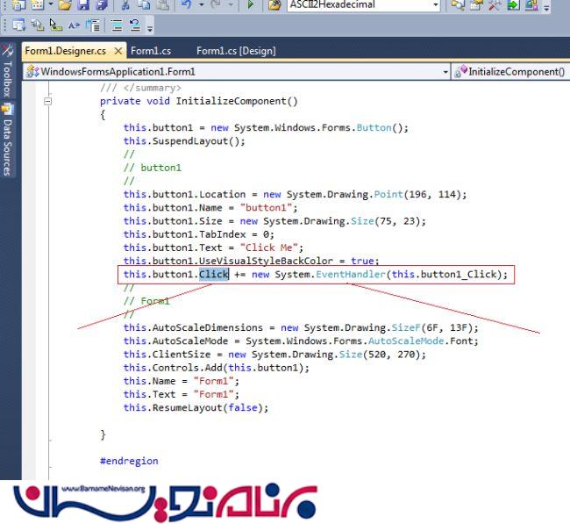Click the Save All icon

pyautogui.click(x=102, y=5)
